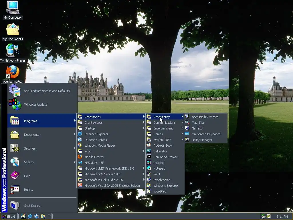Viewport: 293px width, 220px height.
Task: Open the Documents start menu item
Action: [x=42, y=135]
